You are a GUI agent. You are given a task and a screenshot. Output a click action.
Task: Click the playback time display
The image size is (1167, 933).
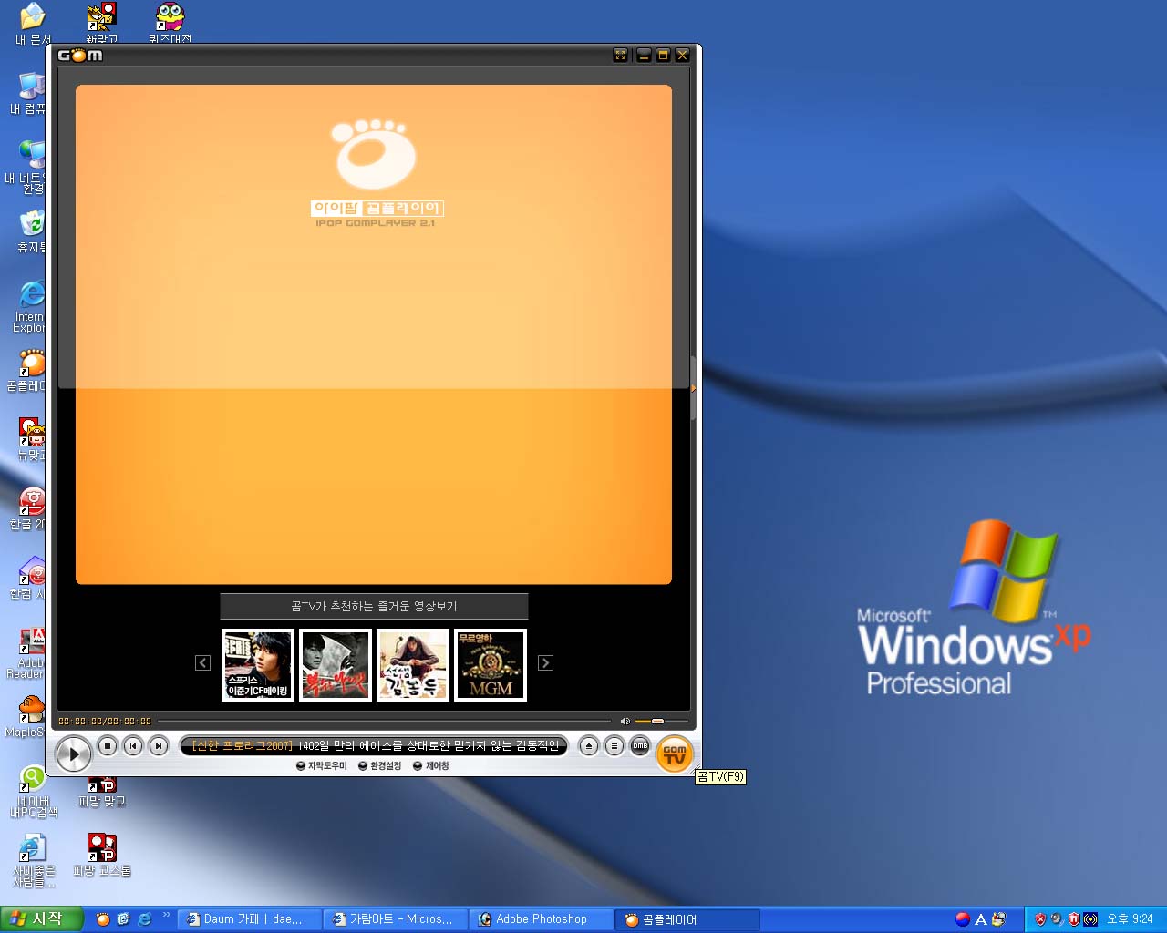coord(105,722)
